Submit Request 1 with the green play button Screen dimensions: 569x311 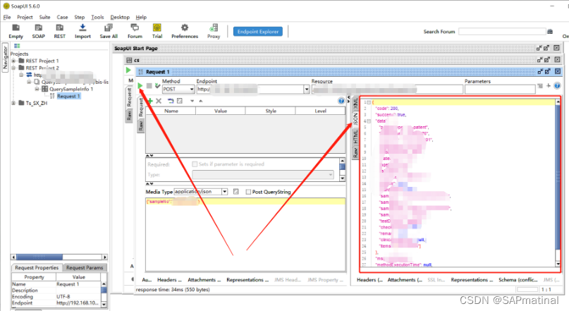coord(140,85)
